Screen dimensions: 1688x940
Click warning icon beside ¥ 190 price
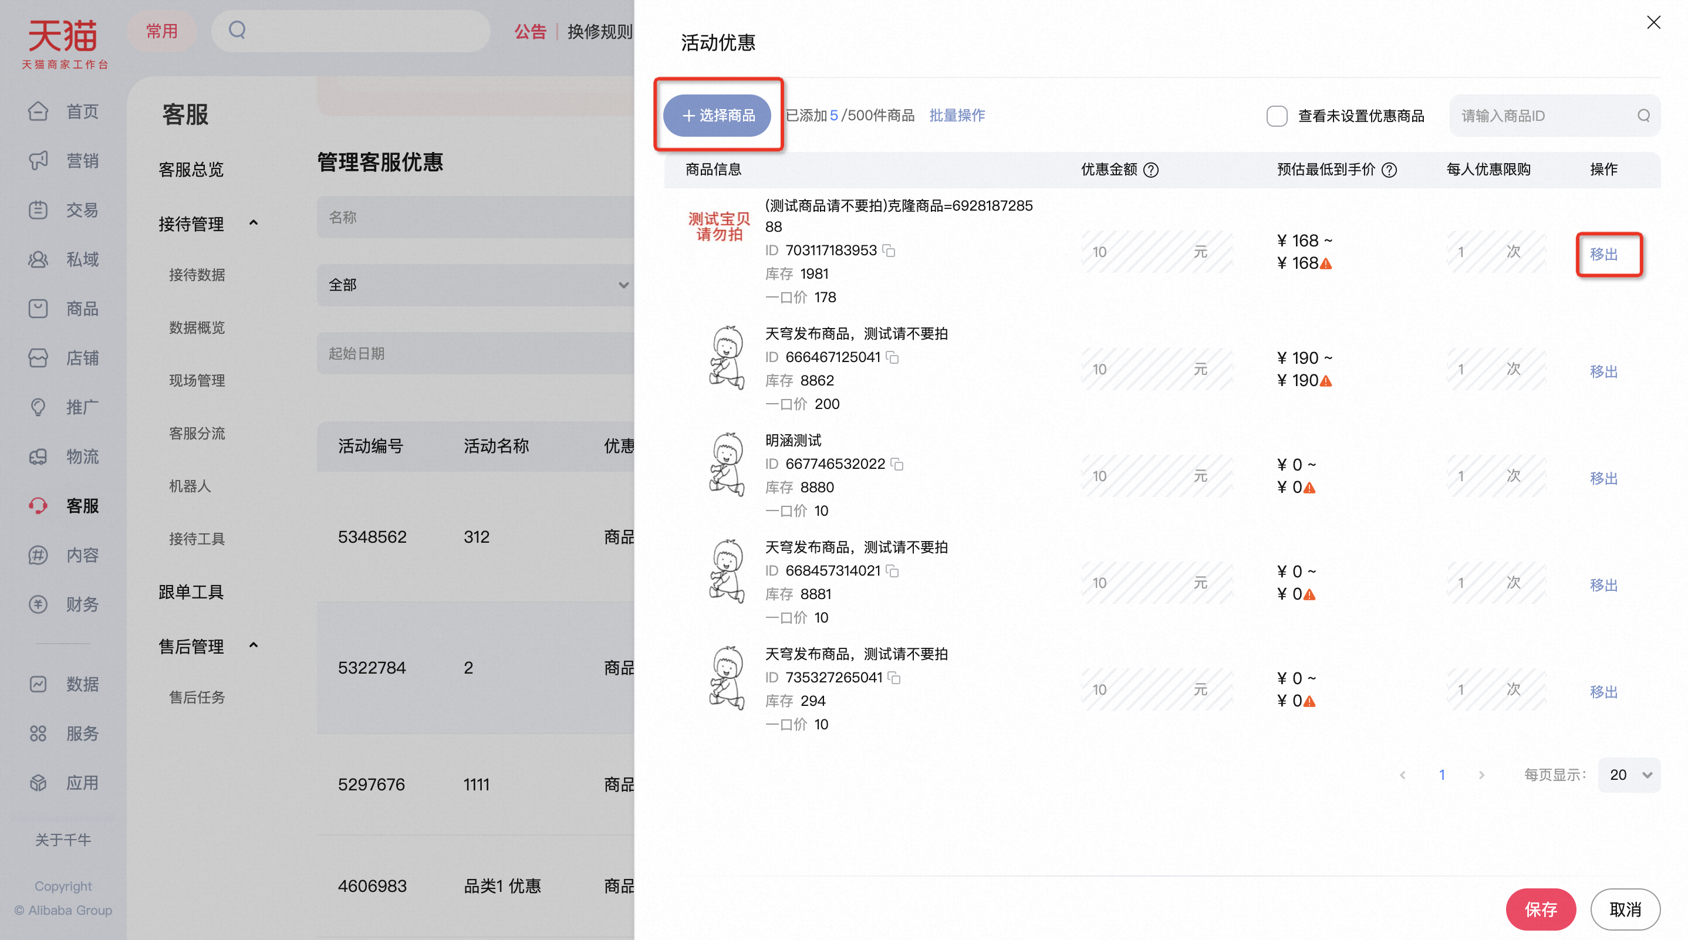[x=1326, y=381]
